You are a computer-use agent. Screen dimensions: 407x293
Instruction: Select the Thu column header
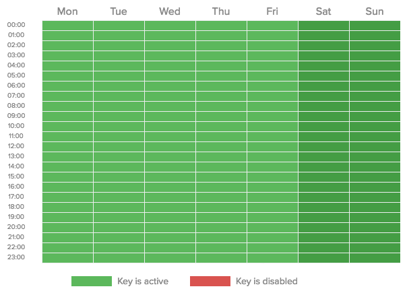pyautogui.click(x=221, y=11)
